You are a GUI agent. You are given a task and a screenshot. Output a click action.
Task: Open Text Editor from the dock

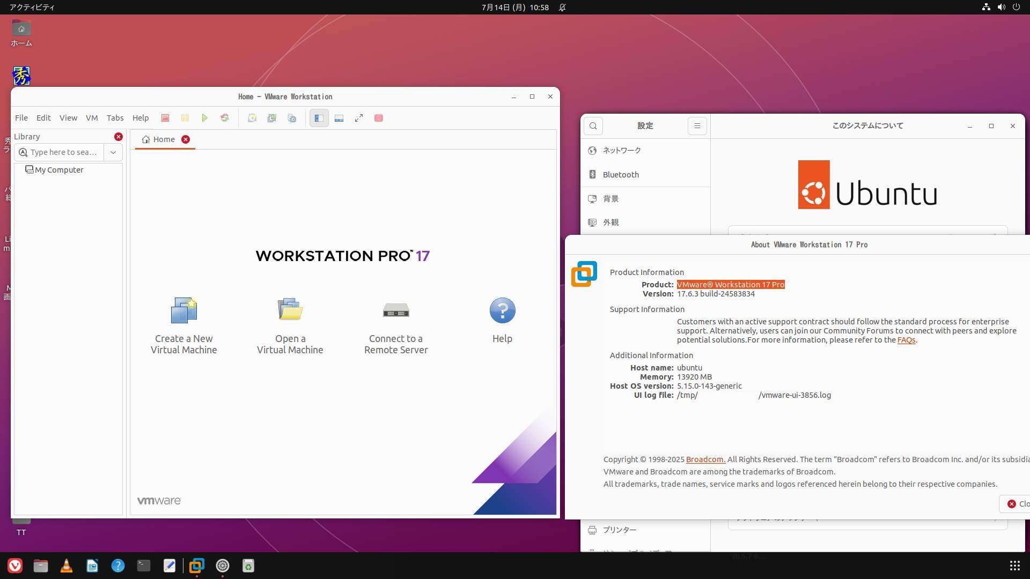tap(170, 566)
